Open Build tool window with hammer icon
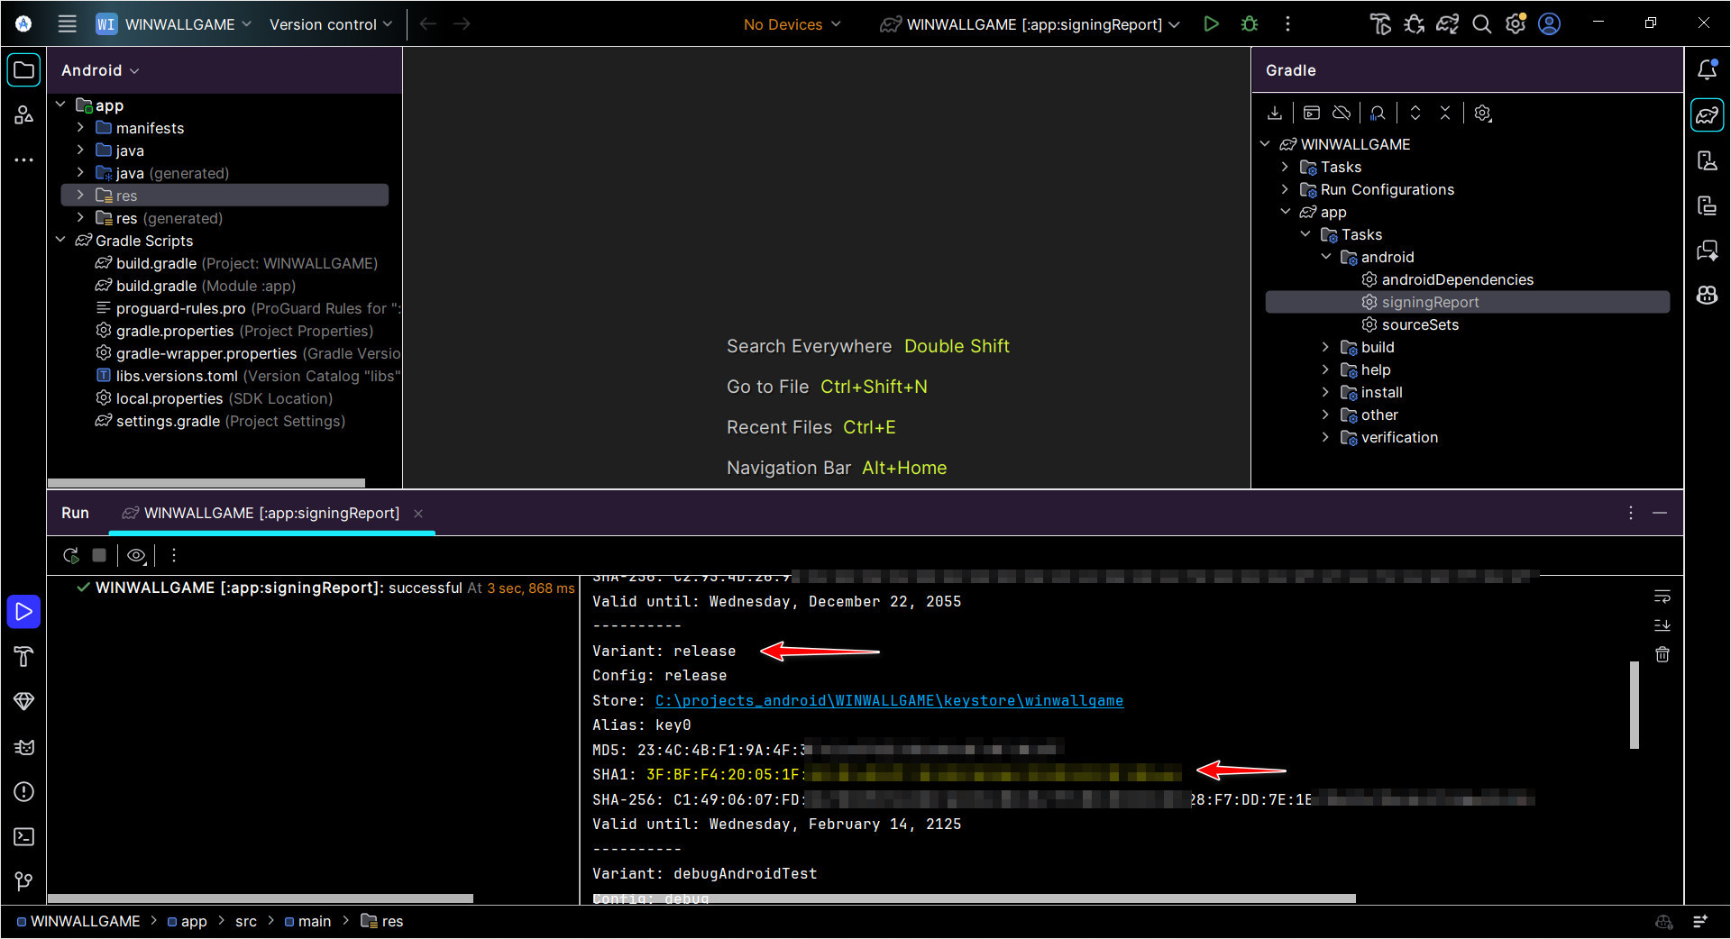 (23, 657)
